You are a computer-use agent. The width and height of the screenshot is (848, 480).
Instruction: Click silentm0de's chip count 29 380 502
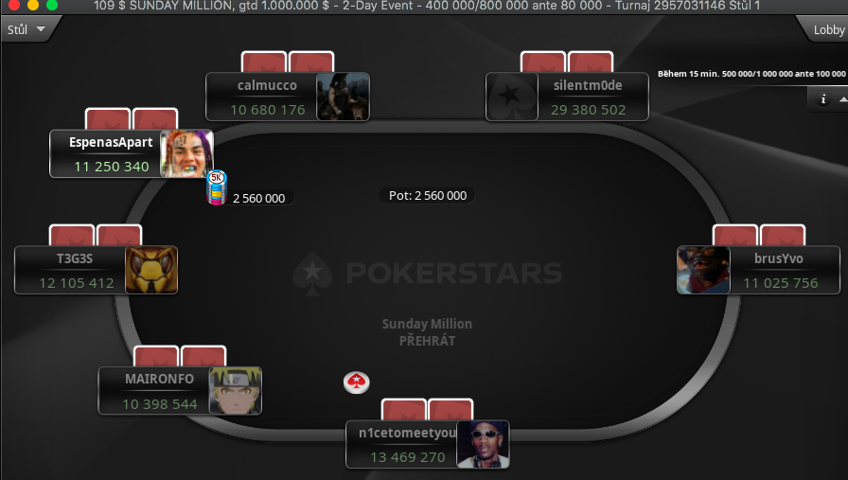coord(588,110)
